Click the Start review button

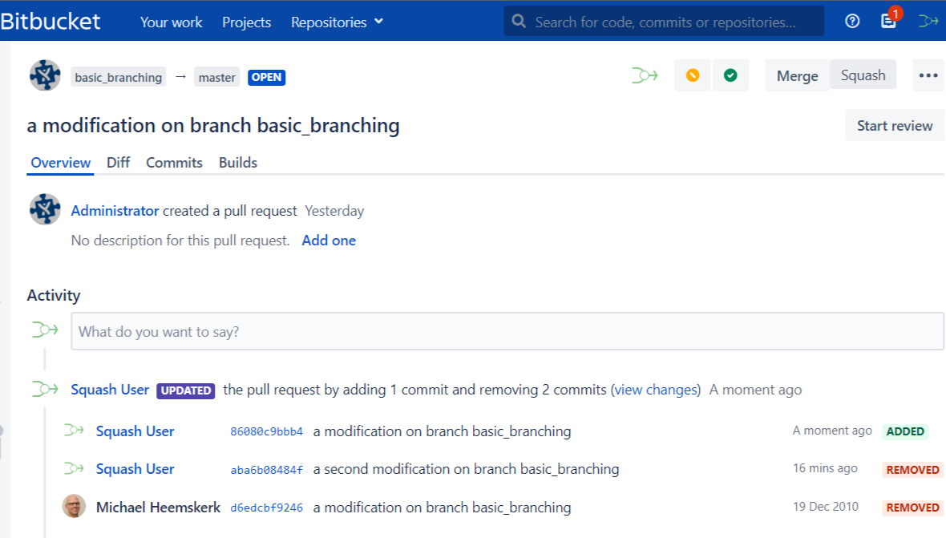coord(894,126)
